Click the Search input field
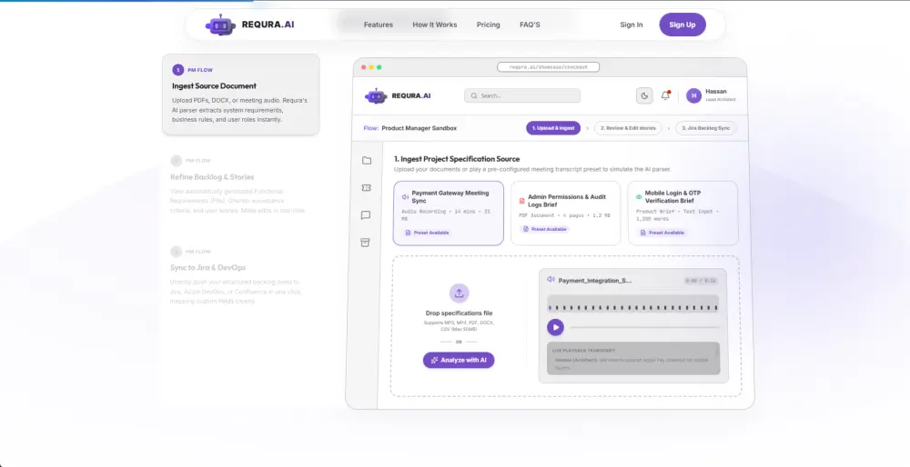910x467 pixels. 522,95
